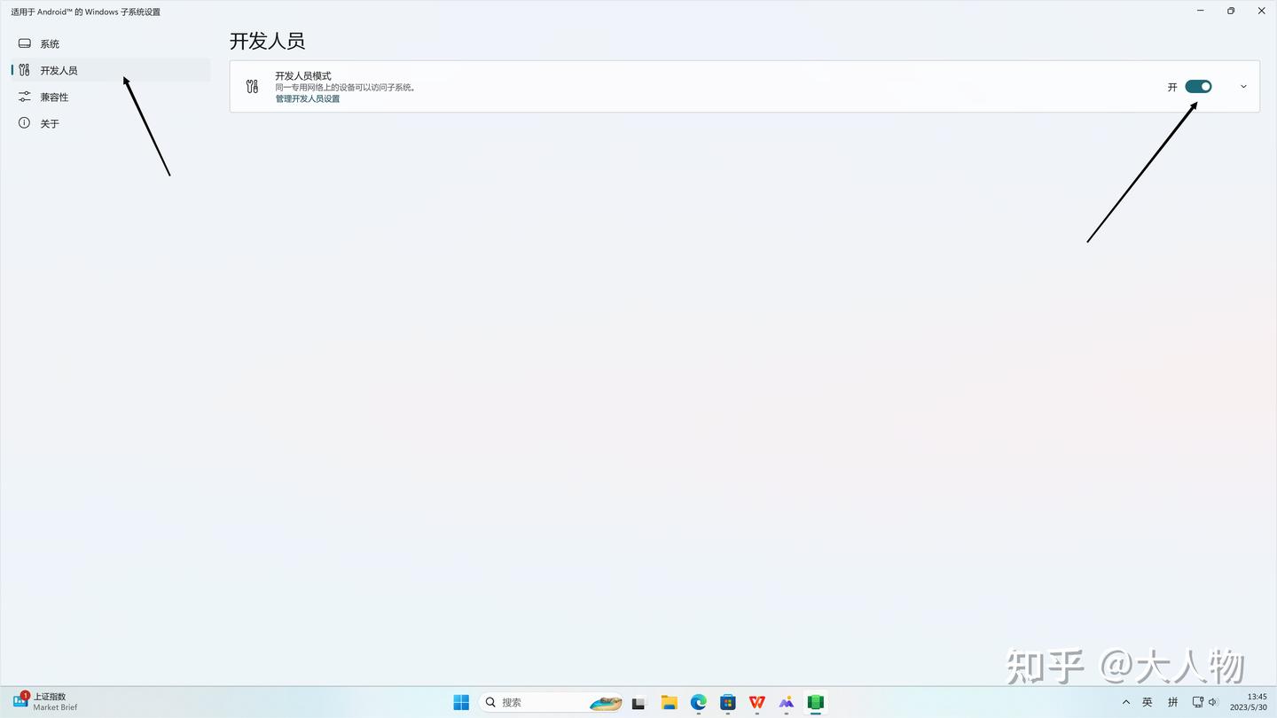The image size is (1277, 718).
Task: Restore down the settings window
Action: pyautogui.click(x=1231, y=11)
